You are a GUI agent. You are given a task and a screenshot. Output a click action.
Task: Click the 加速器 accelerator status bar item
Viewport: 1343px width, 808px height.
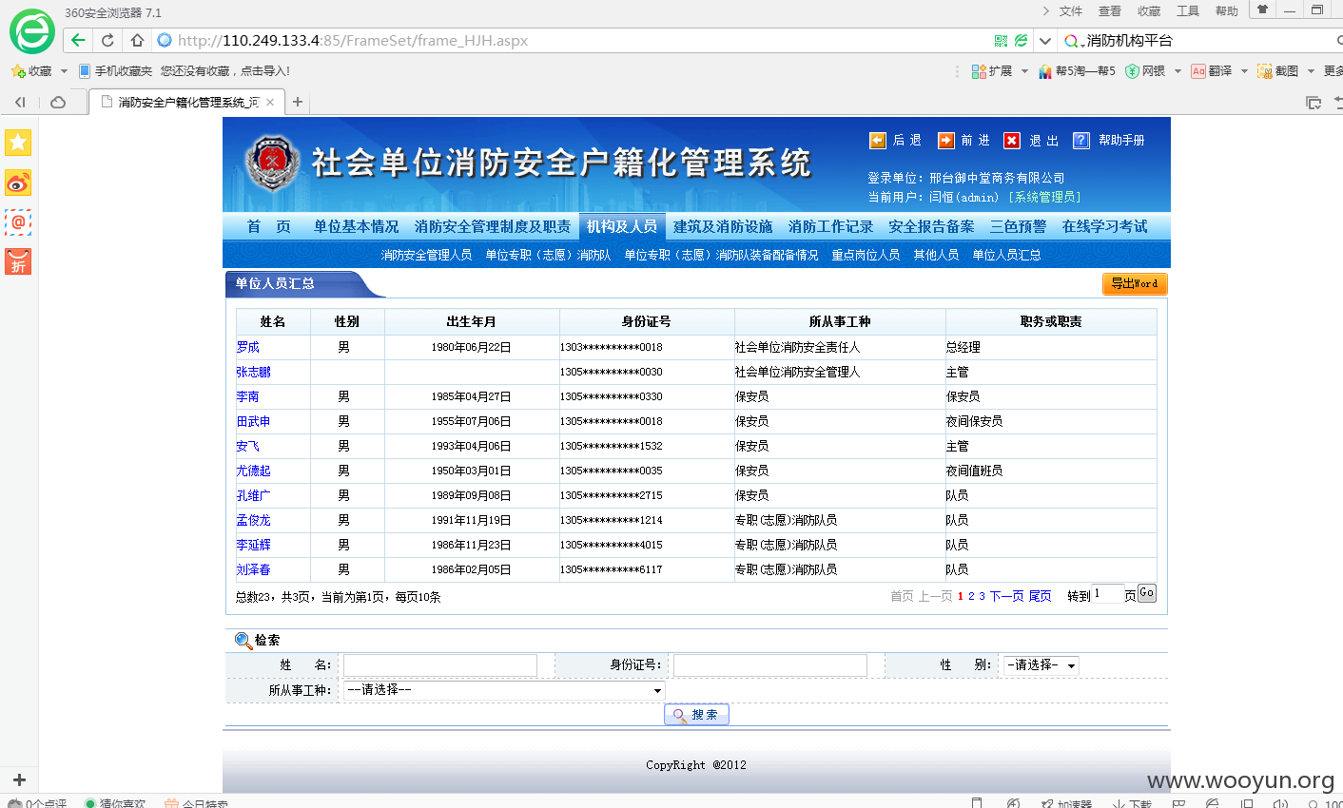[1065, 803]
